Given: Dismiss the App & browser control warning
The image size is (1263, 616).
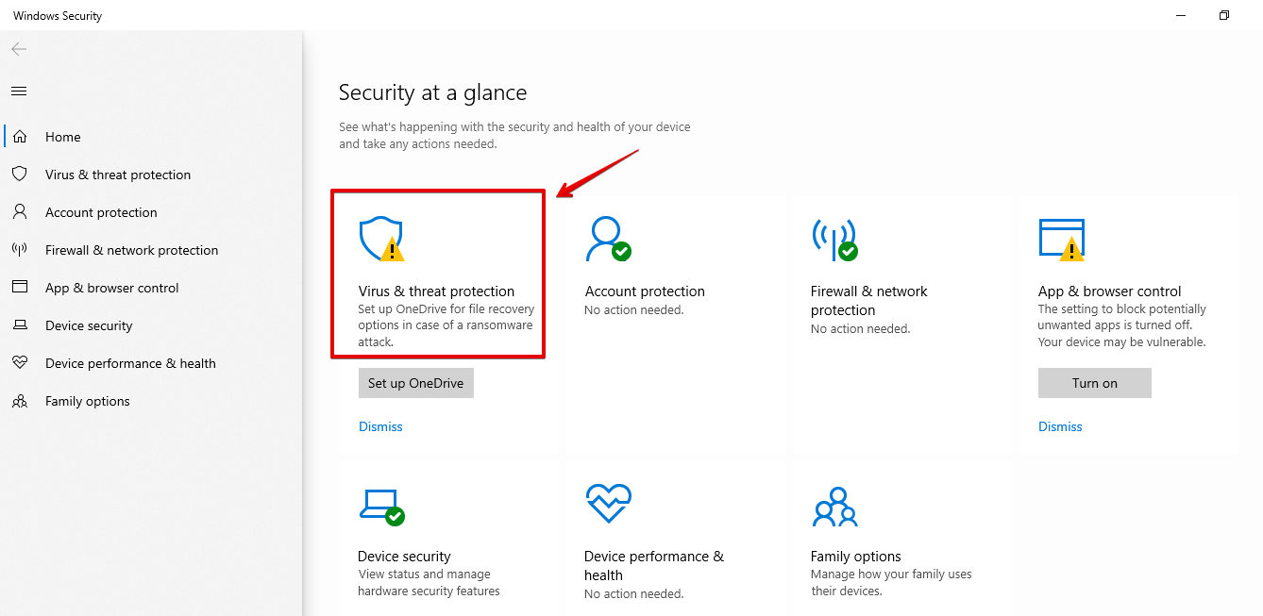Looking at the screenshot, I should point(1060,426).
